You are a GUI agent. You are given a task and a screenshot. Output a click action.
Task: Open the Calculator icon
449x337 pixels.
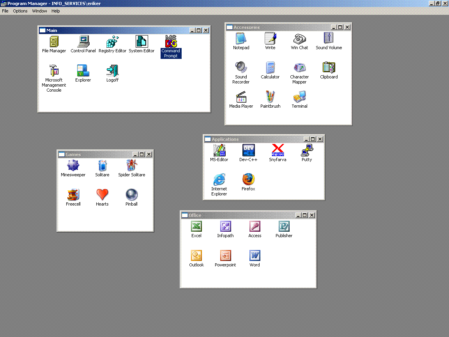coord(270,67)
